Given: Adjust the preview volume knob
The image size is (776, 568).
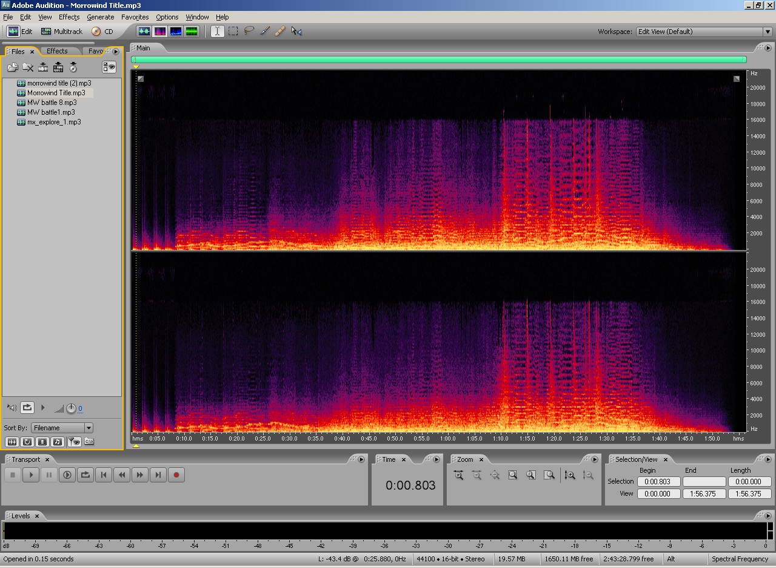Looking at the screenshot, I should click(71, 408).
